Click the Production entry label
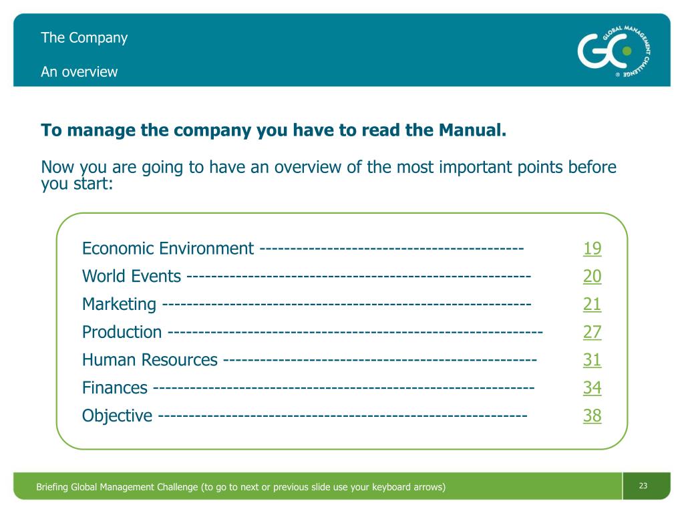Screen dimensions: 684x513 click(x=122, y=332)
